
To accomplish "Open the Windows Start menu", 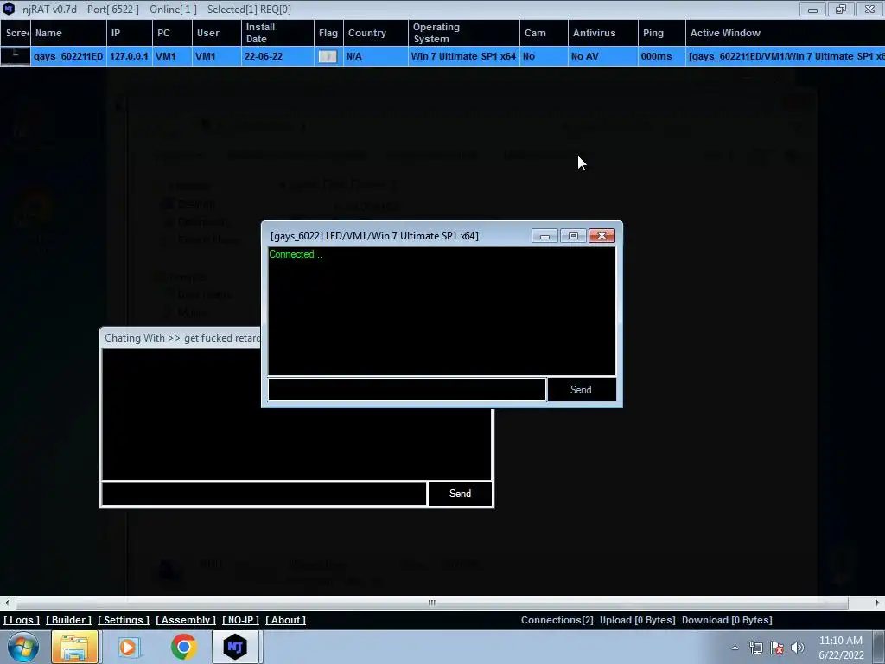I will pos(22,647).
